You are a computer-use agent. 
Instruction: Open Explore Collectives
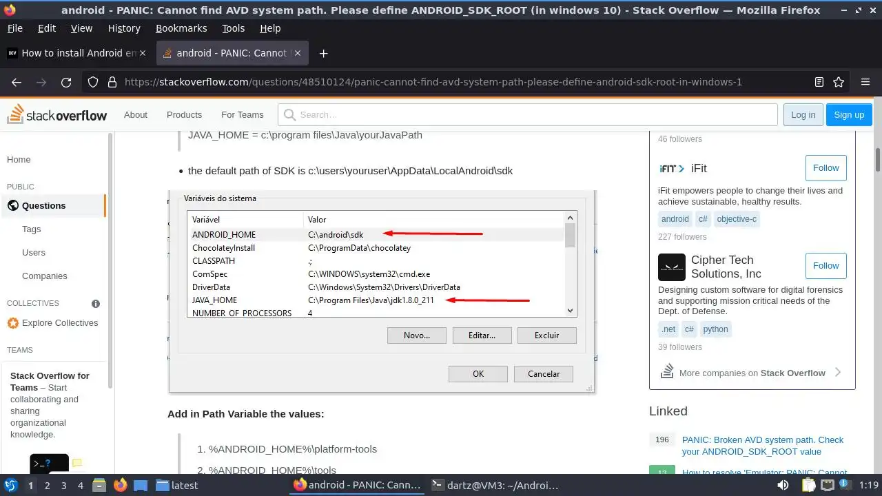(52, 323)
